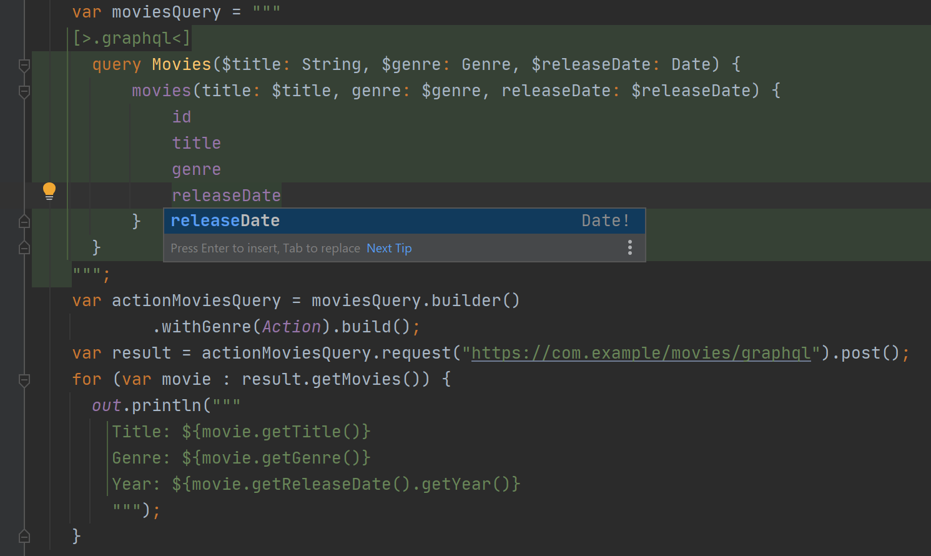Click the builder() method call

pyautogui.click(x=476, y=301)
